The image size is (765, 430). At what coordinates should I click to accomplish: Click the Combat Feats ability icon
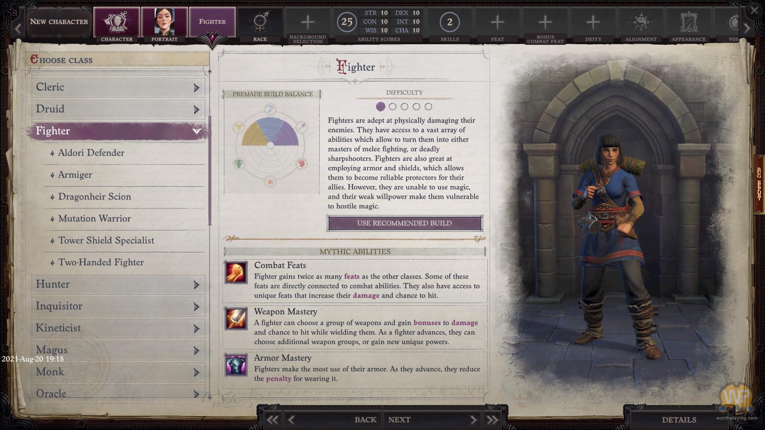(x=236, y=272)
